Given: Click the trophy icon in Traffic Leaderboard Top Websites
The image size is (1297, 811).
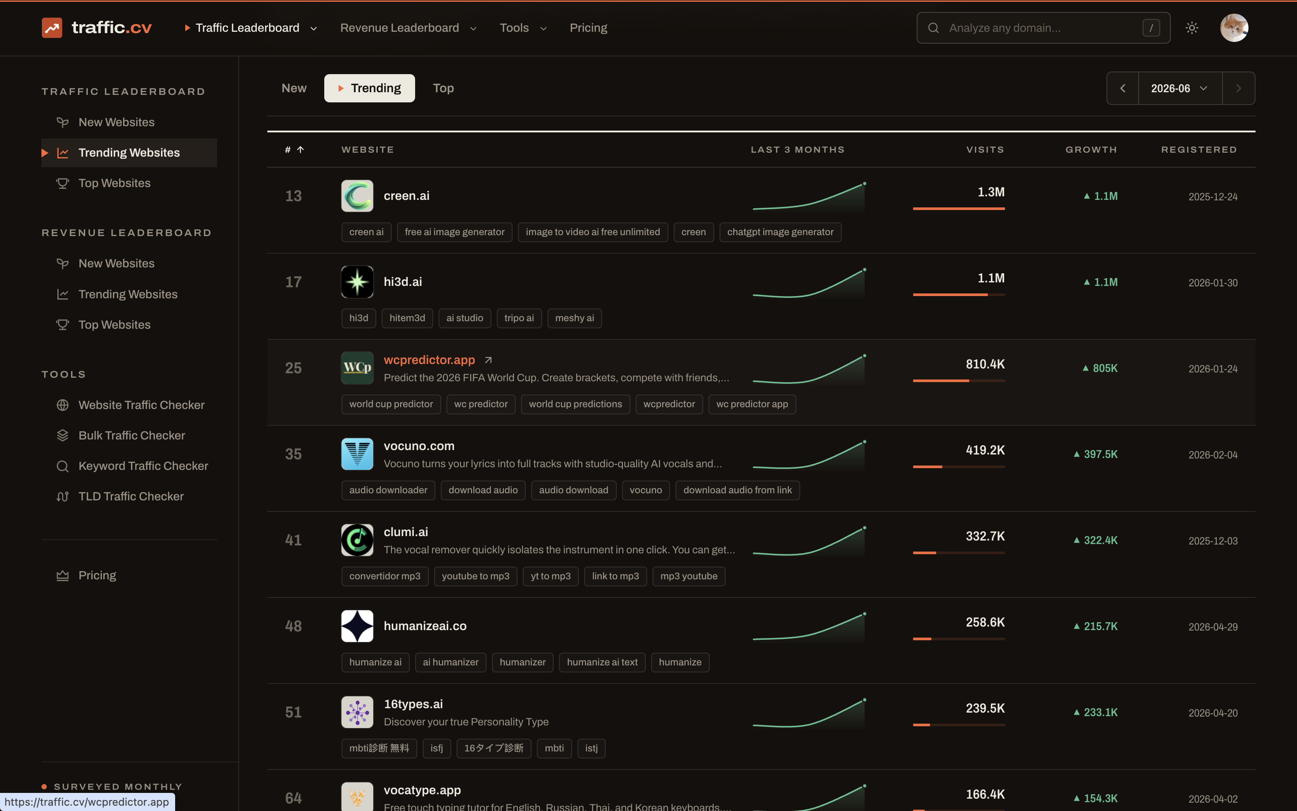Looking at the screenshot, I should point(63,184).
